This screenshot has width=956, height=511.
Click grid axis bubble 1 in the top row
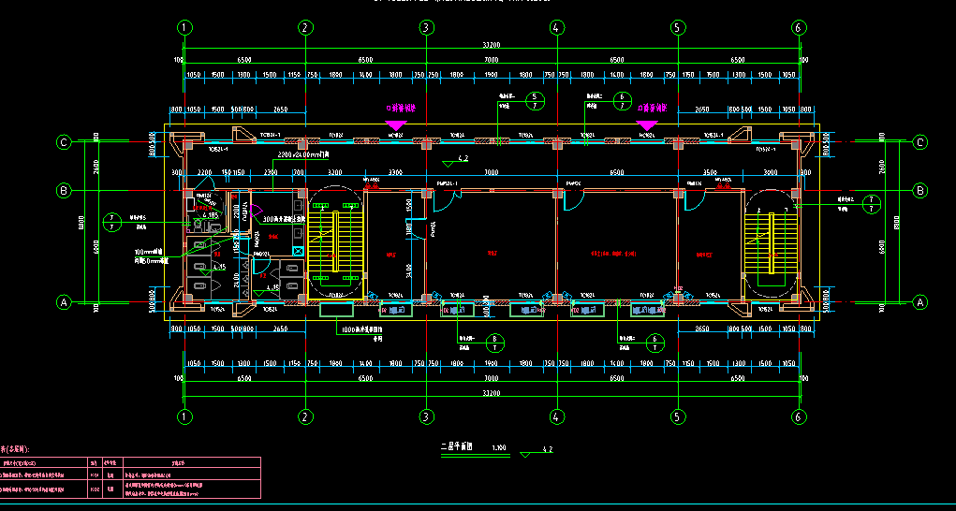(x=184, y=27)
